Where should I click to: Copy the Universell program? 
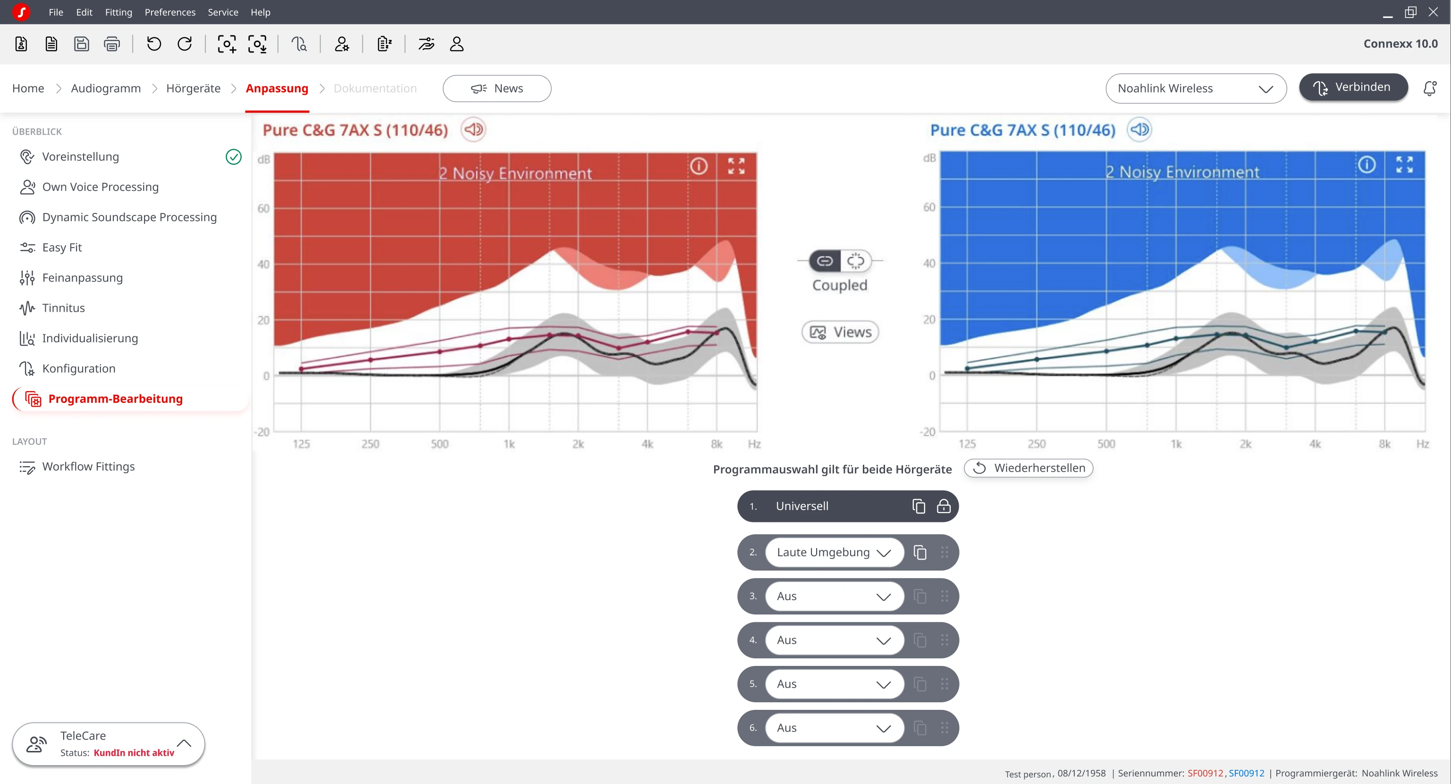[x=919, y=506]
